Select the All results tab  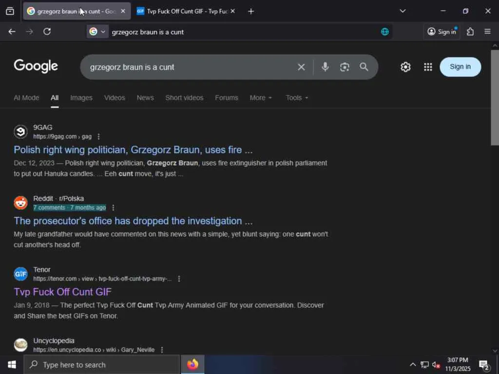pos(55,98)
